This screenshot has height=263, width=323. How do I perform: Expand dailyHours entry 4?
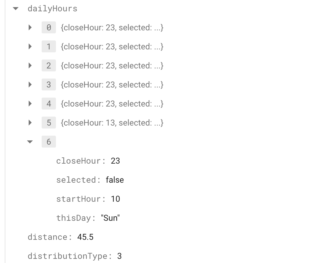click(x=30, y=104)
